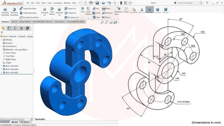Click the Mirror feature tool

coord(106,17)
